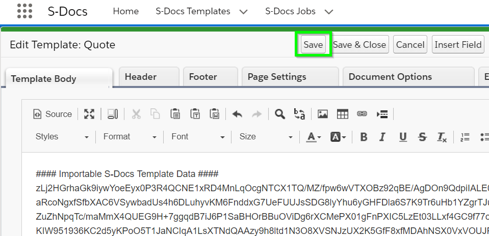489x236 pixels.
Task: Switch to the Page Settings tab
Action: pos(290,76)
